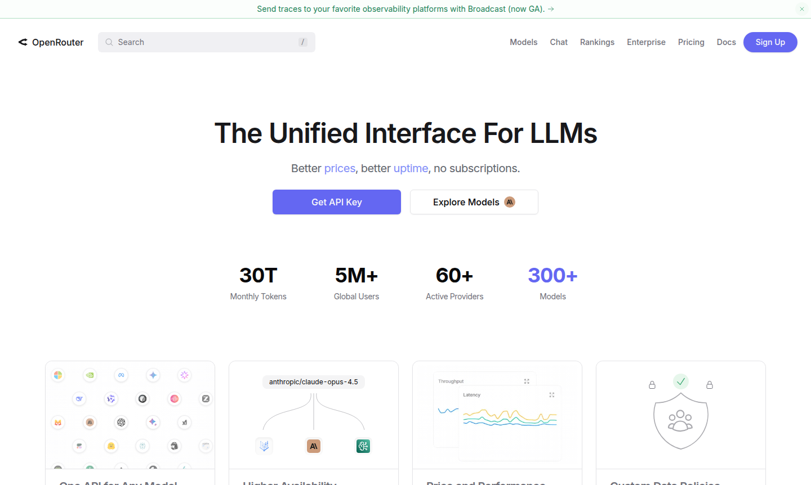Click the Anthropic icon on Explore Models button
Screen dimensions: 811x485
[x=510, y=202]
